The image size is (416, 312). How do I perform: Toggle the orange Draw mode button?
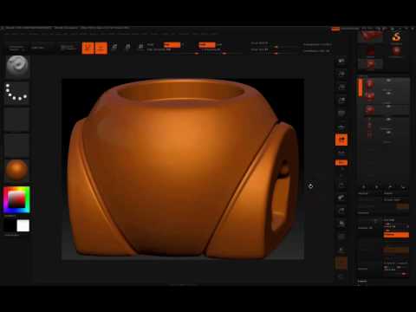101,48
